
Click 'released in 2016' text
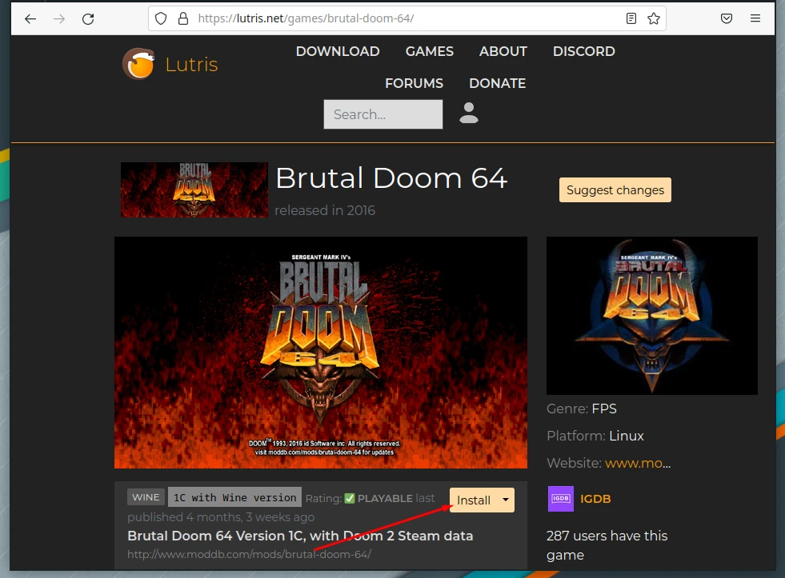tap(325, 210)
